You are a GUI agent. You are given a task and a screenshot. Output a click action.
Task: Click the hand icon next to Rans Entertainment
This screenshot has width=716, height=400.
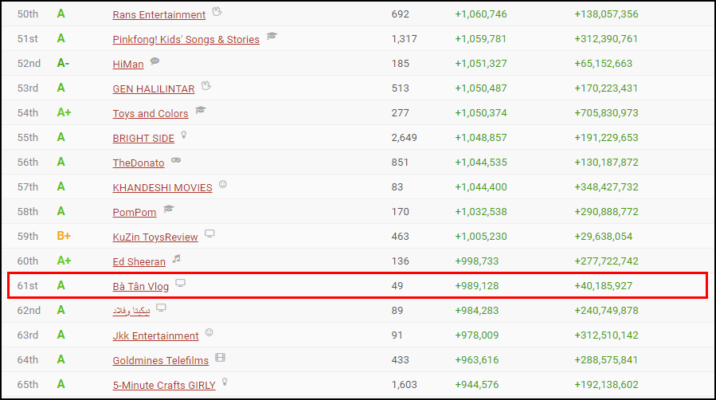pyautogui.click(x=217, y=12)
